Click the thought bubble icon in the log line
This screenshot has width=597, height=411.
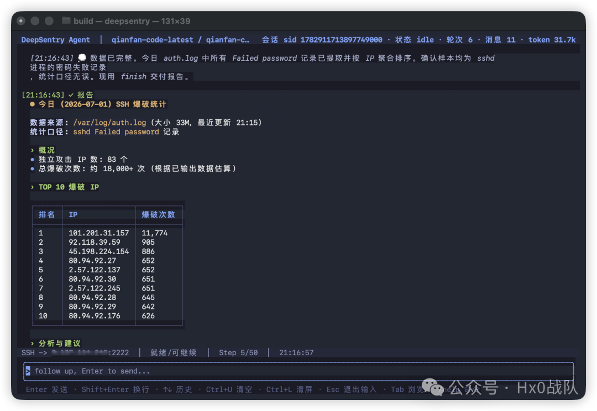[x=82, y=58]
